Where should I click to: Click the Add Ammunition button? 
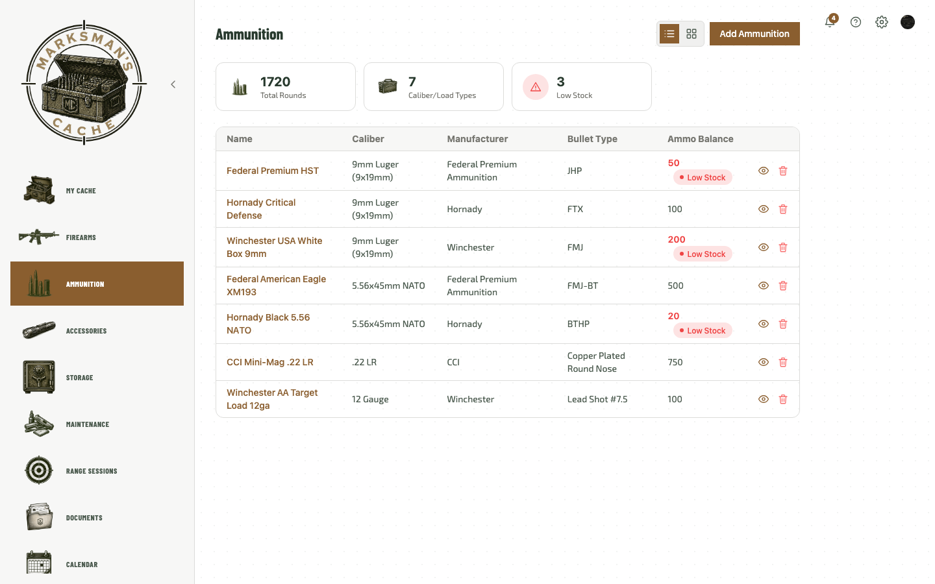click(x=754, y=34)
